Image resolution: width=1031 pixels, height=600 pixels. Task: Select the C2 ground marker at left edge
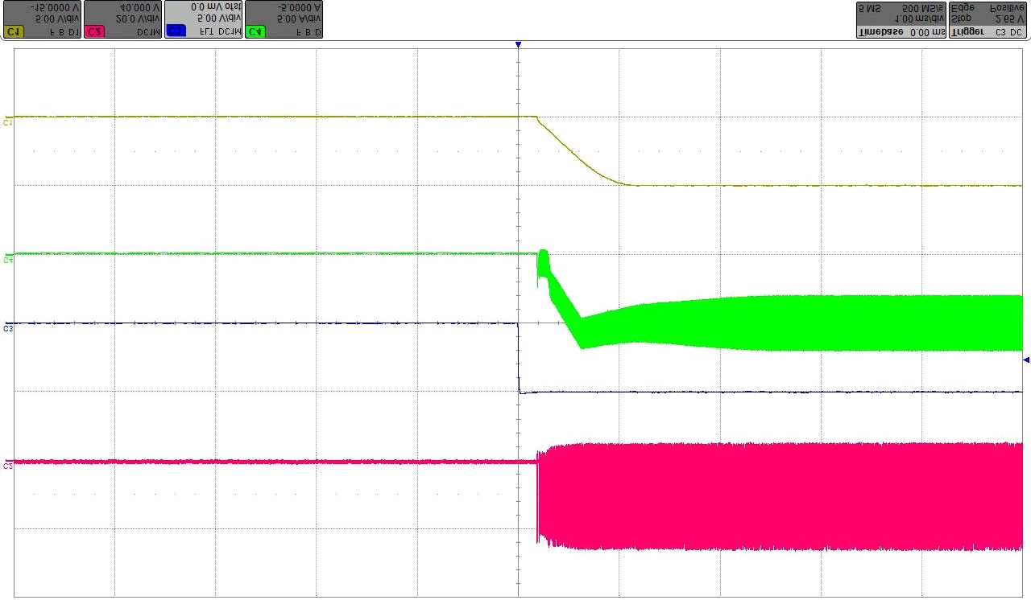[x=7, y=465]
